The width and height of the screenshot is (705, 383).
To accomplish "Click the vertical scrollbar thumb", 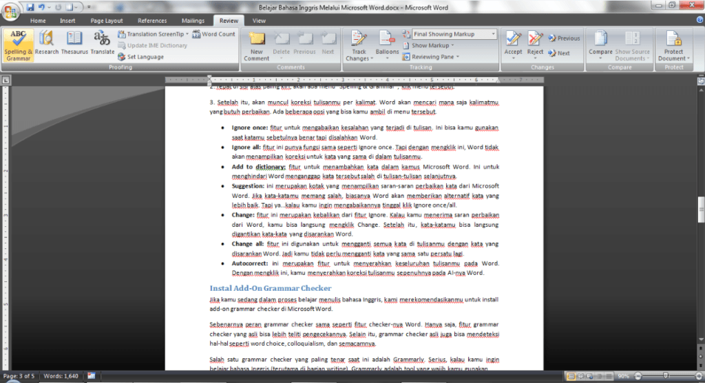I will (700, 210).
